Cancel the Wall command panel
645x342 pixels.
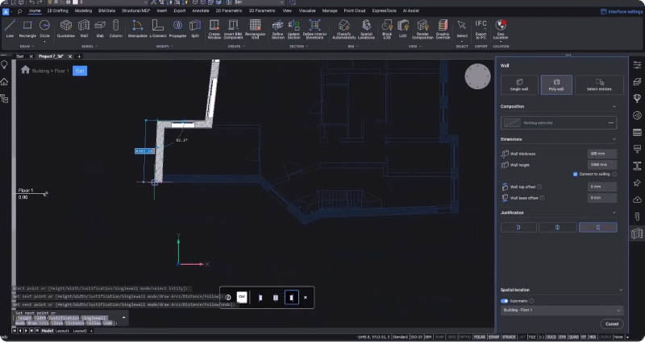pos(612,324)
